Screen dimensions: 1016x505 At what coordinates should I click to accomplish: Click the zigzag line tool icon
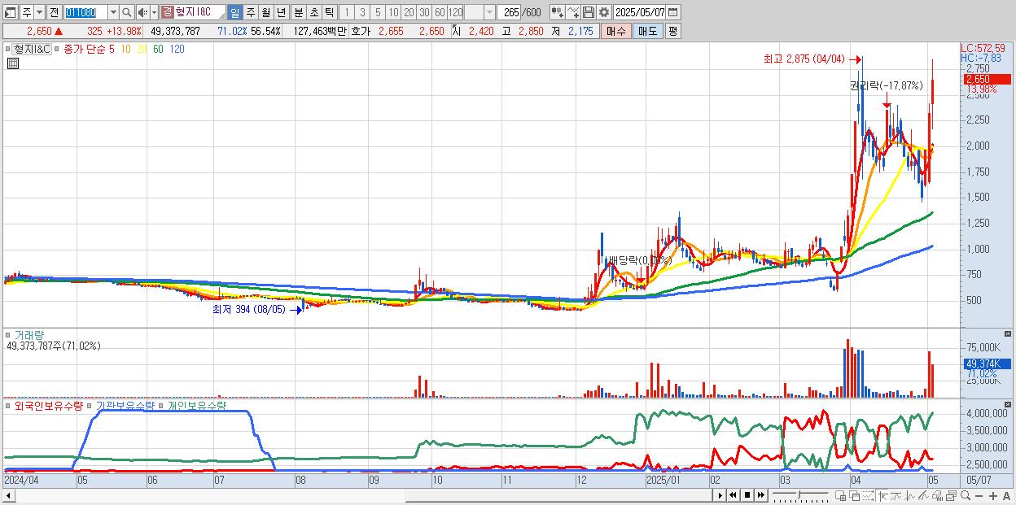pos(910,496)
